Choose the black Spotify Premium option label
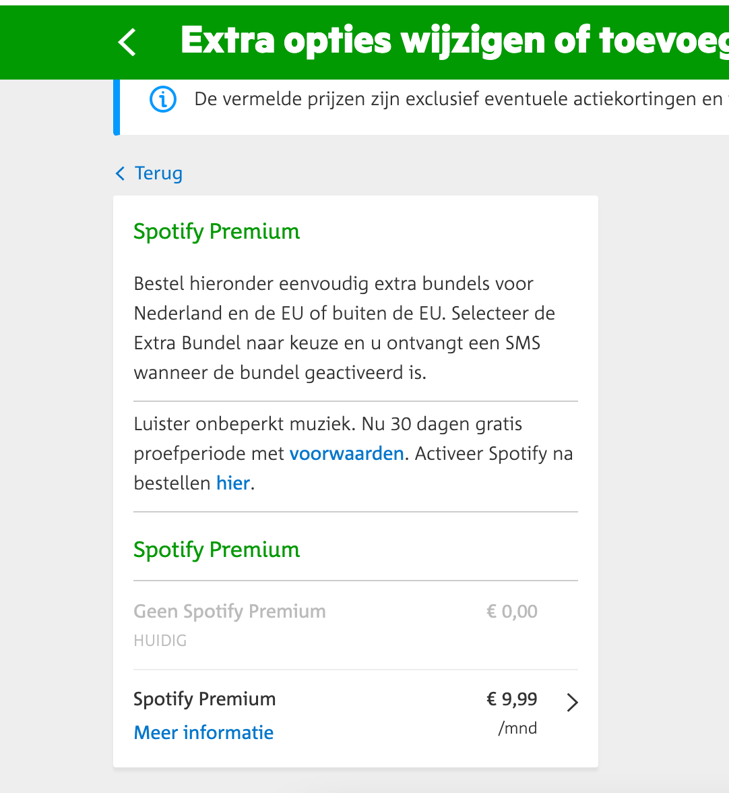729x793 pixels. 205,699
